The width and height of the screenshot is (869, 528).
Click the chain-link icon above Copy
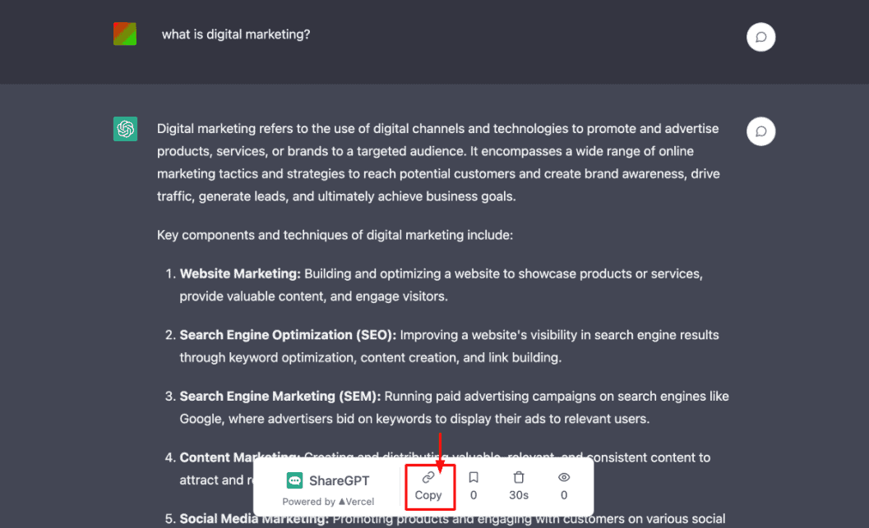[428, 477]
